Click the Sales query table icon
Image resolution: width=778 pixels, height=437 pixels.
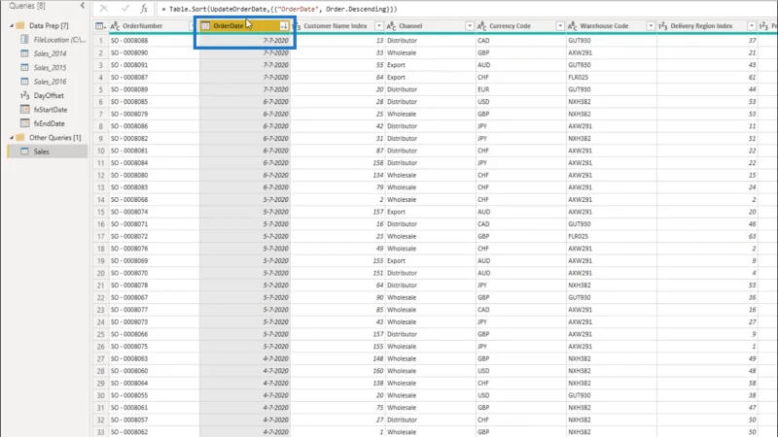[25, 151]
